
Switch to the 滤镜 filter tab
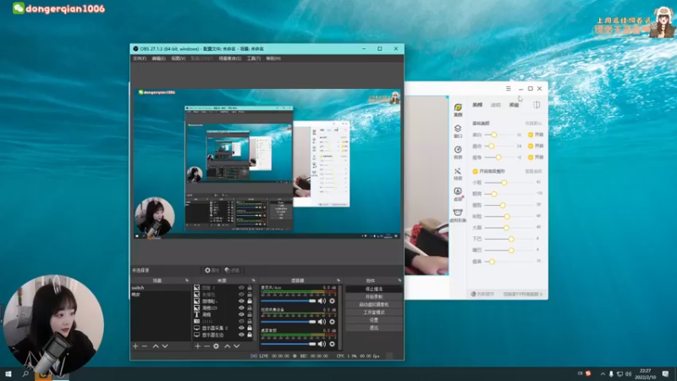pyautogui.click(x=496, y=105)
